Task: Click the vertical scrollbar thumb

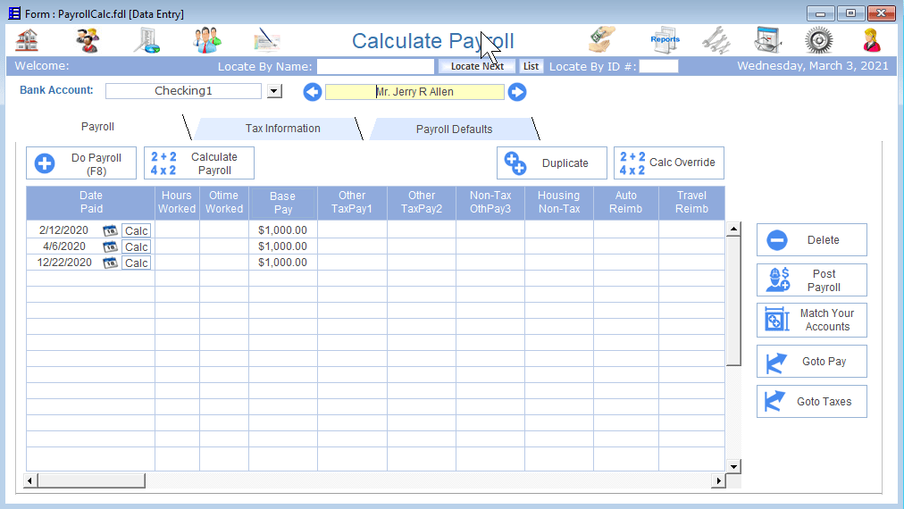Action: [733, 301]
